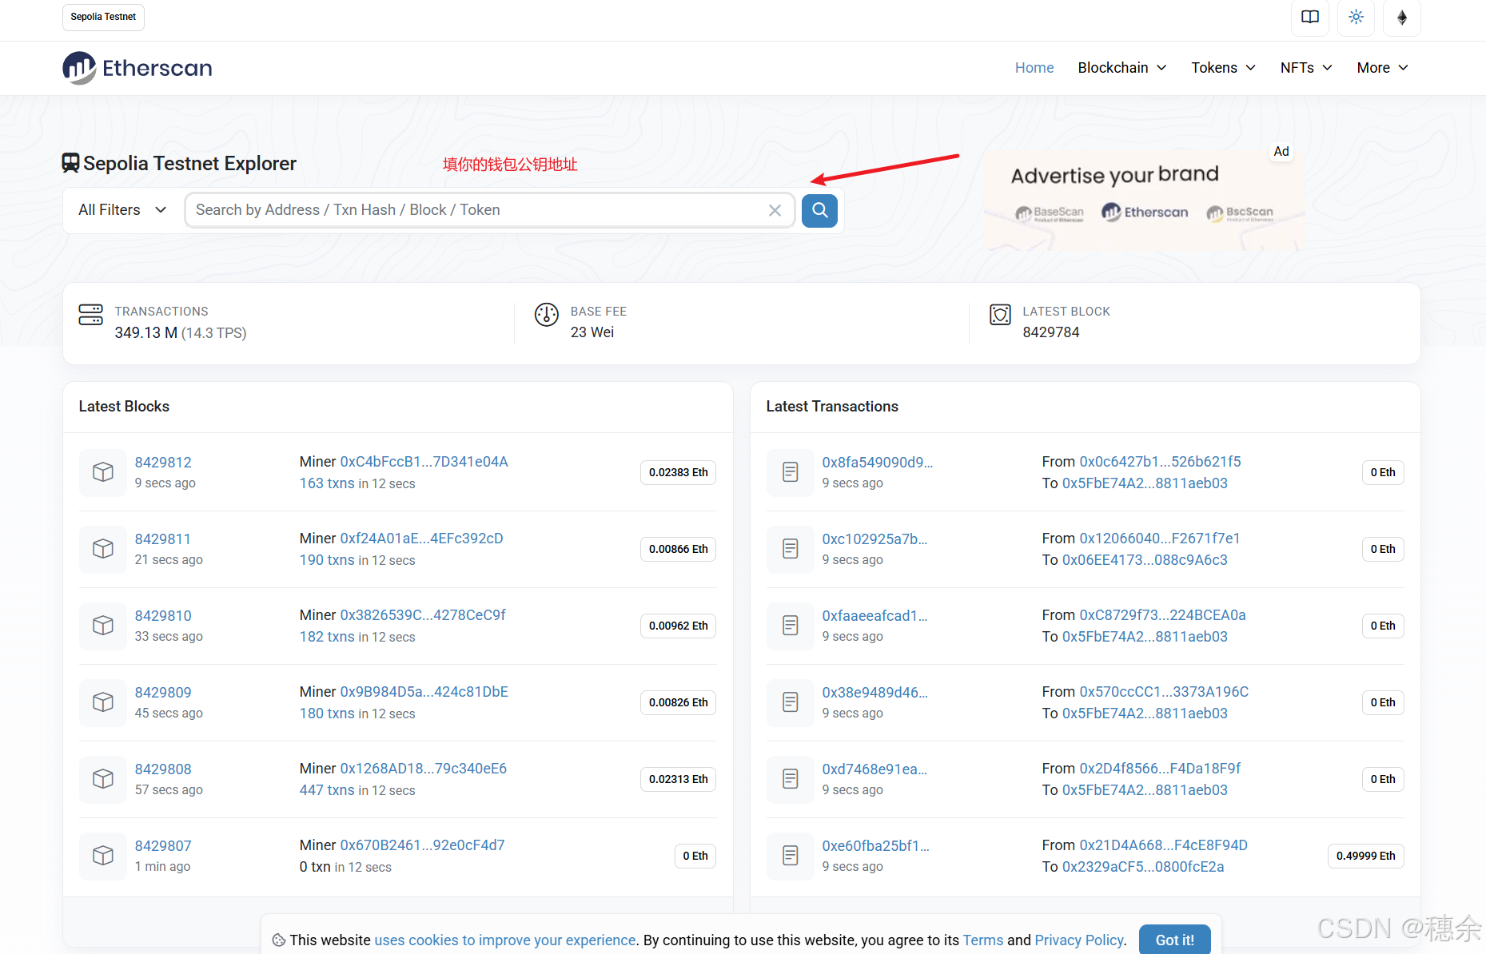The image size is (1486, 954).
Task: Expand the Blockchain menu
Action: pos(1122,68)
